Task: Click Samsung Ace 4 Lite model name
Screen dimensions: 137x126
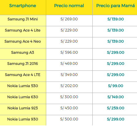Action: tap(22, 30)
